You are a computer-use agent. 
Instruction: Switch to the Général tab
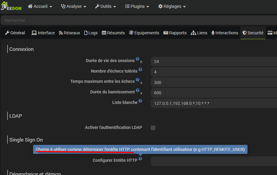[x=15, y=33]
